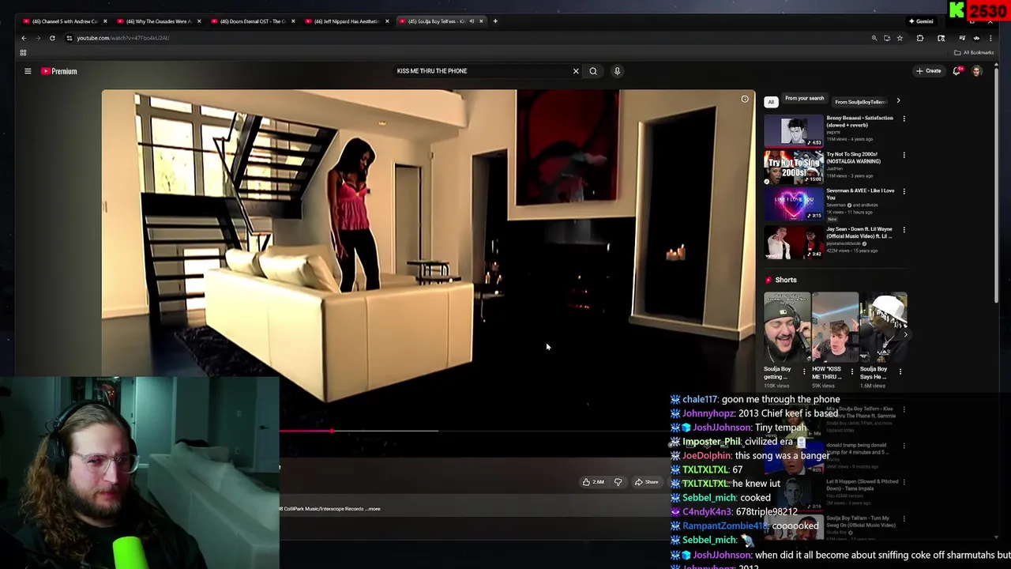
Task: Open the YouTube notifications bell
Action: (x=957, y=71)
